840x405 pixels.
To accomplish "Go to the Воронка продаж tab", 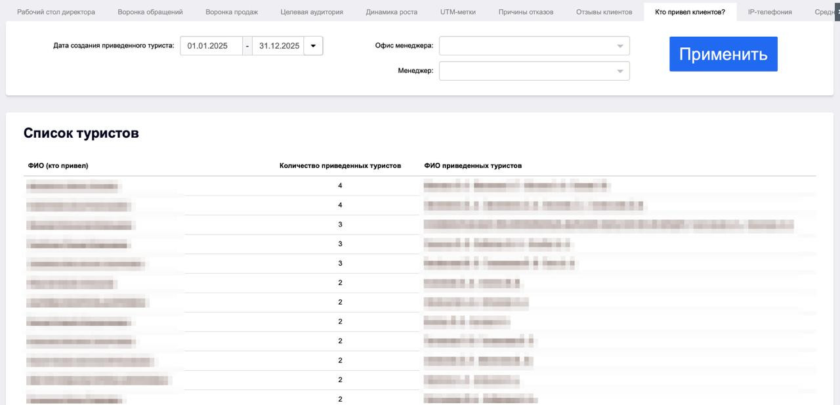I will pyautogui.click(x=232, y=12).
